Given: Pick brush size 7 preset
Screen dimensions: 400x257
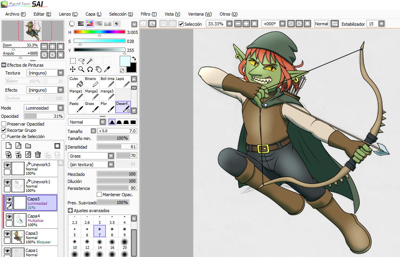Looking at the screenshot, I should [x=99, y=231].
